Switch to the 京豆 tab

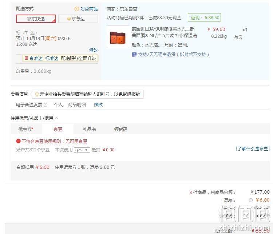coord(58,129)
